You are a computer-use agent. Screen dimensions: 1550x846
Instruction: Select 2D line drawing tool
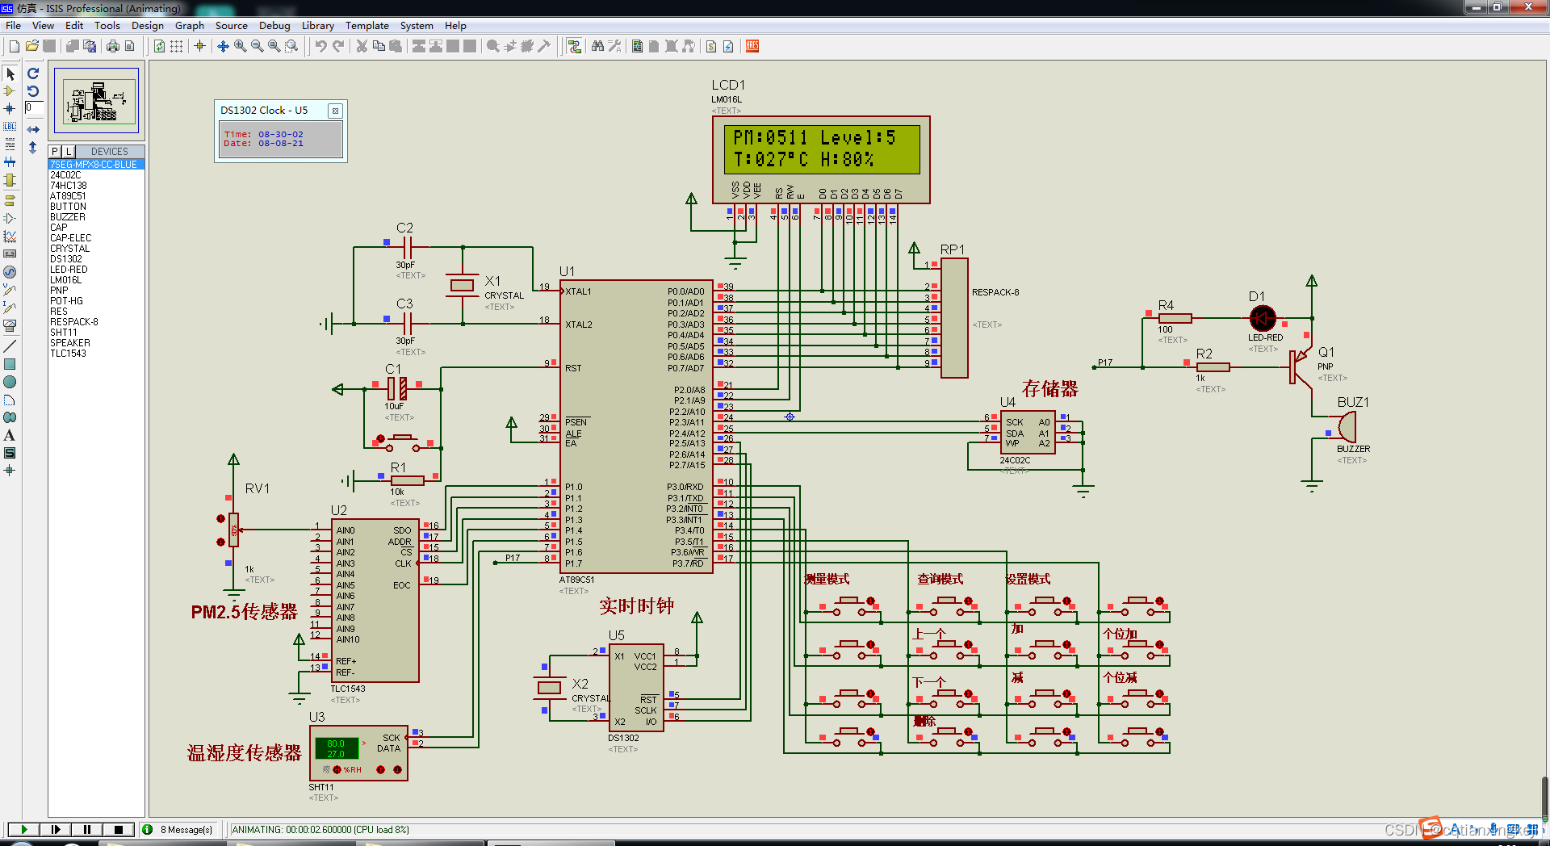[10, 346]
